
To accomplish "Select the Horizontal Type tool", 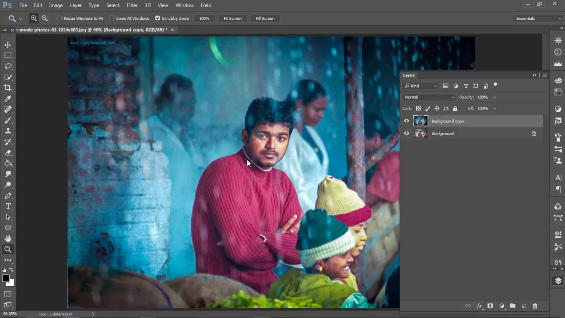I will (8, 206).
